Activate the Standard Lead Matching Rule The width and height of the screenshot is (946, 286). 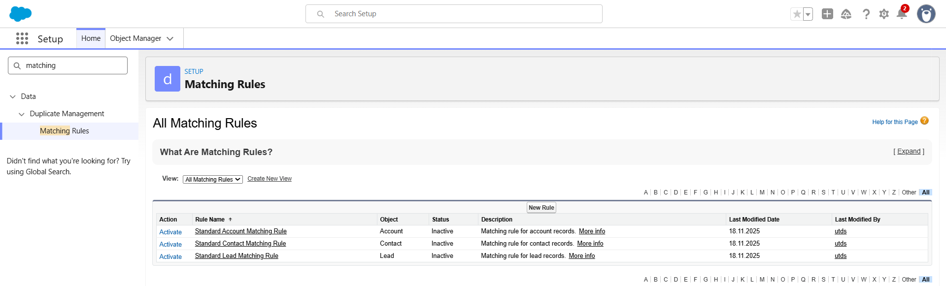coord(170,256)
